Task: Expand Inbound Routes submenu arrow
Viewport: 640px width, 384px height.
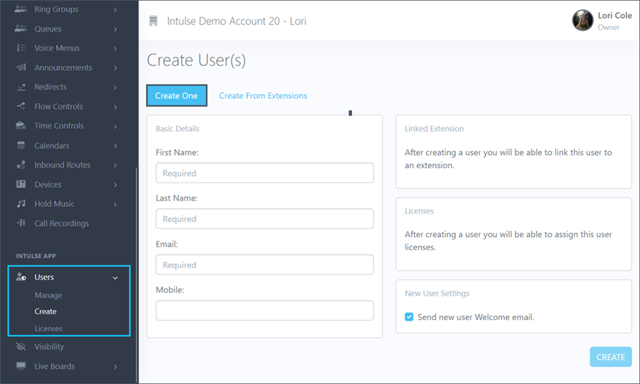Action: pos(115,165)
